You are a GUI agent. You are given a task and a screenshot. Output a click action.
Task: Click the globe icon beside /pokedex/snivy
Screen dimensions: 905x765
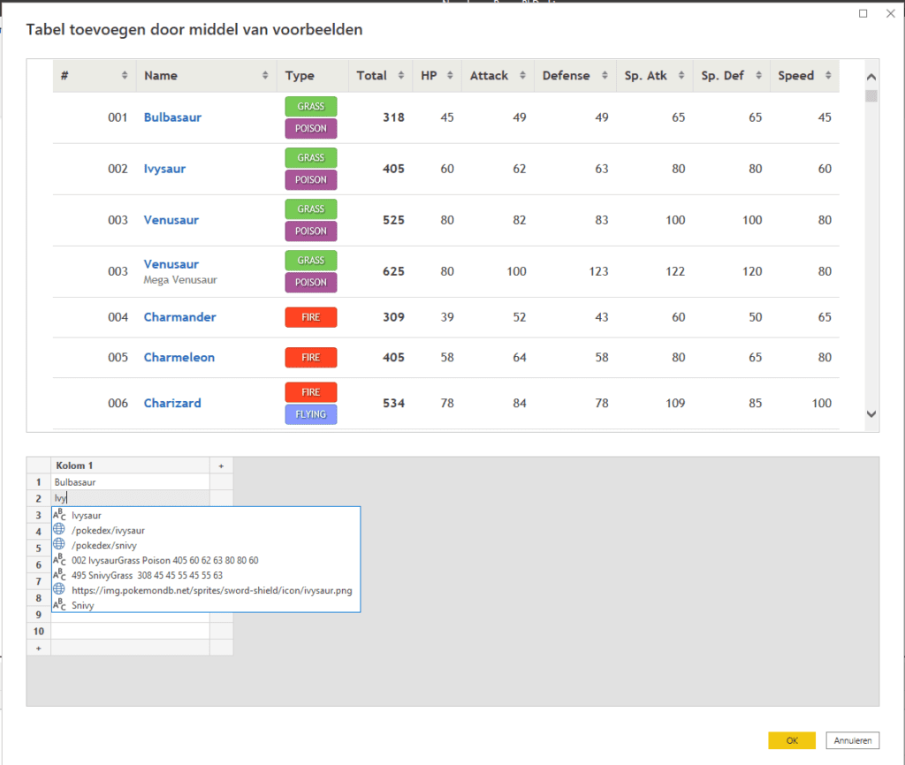coord(59,544)
